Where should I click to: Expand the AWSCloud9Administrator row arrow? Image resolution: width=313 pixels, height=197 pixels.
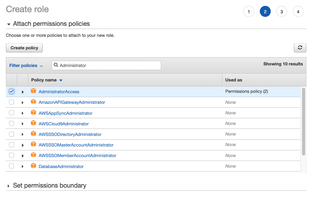coord(23,124)
